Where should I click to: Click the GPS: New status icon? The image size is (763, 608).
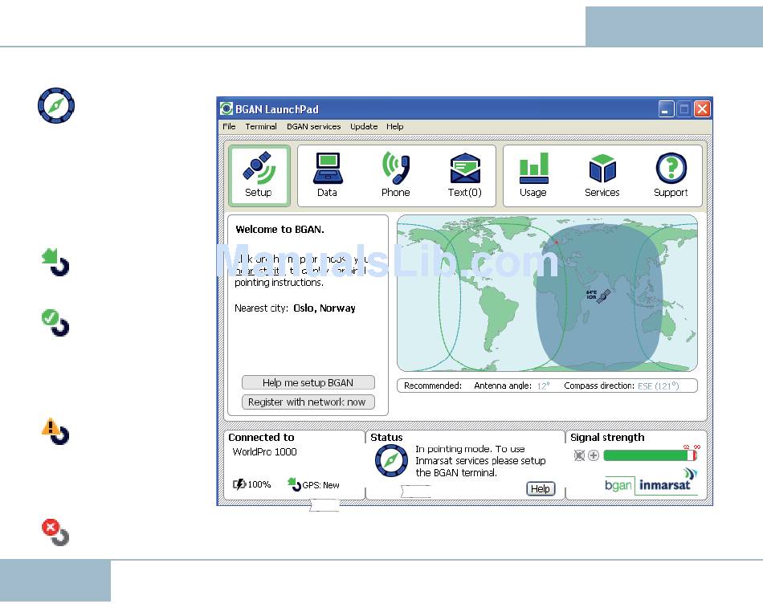pos(294,484)
